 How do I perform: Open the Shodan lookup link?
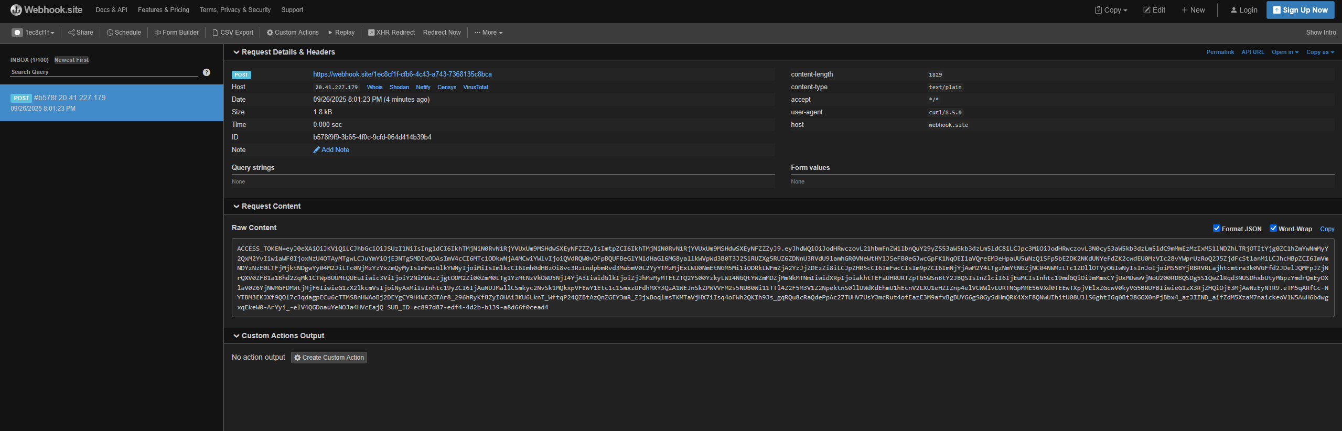click(399, 88)
